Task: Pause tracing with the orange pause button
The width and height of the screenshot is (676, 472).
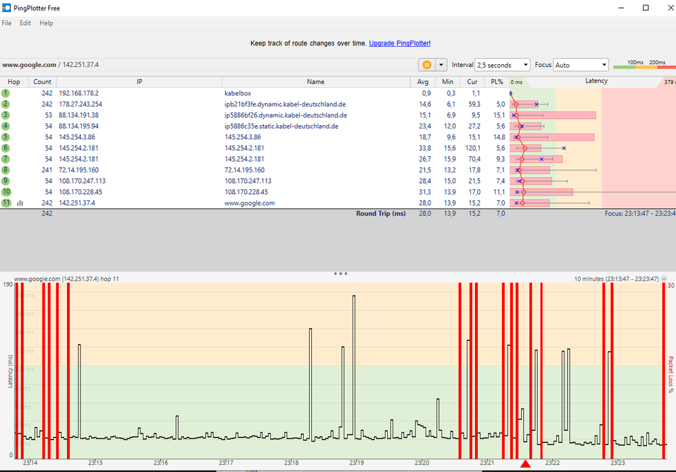Action: pos(427,65)
